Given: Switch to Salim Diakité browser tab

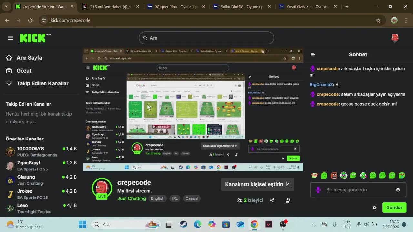Looking at the screenshot, I should [x=242, y=6].
